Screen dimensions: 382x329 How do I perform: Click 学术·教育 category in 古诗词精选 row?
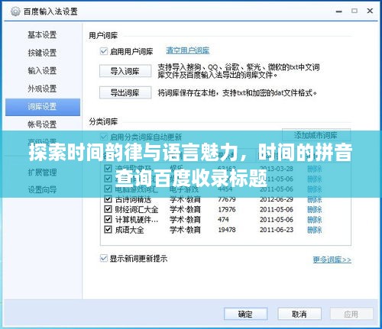click(185, 199)
